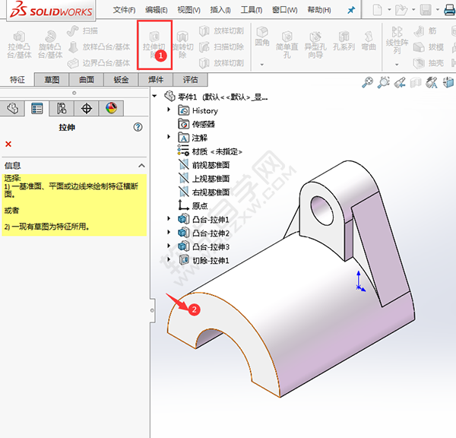
Task: Open the dropdown arrow next to New
Action: (x=389, y=10)
